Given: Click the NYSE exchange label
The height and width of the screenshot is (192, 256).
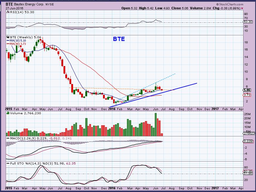Looking at the screenshot, I should click(50, 4).
